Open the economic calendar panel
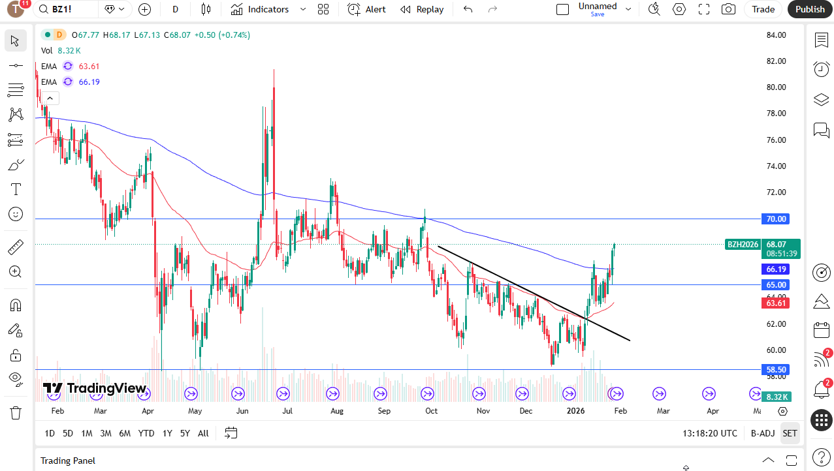This screenshot has height=471, width=834. pos(821,330)
